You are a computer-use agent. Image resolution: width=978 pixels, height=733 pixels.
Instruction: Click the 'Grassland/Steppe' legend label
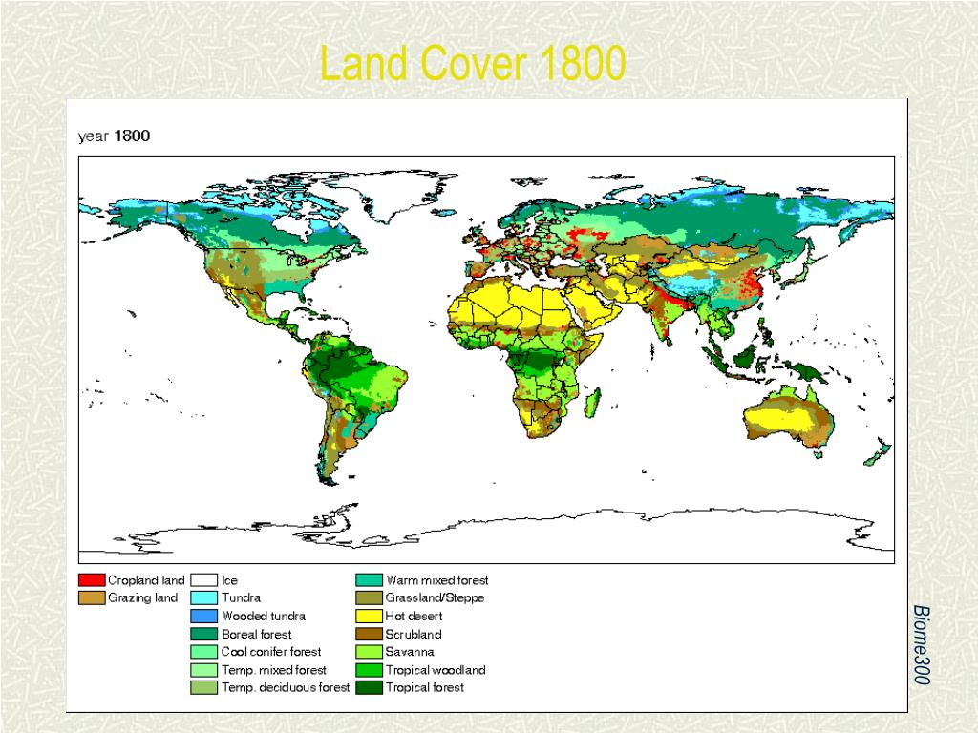tap(435, 597)
